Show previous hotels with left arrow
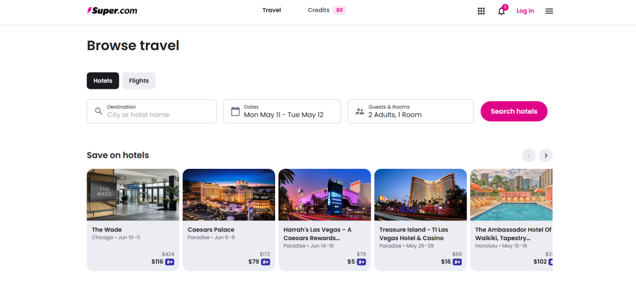This screenshot has height=301, width=636. (529, 156)
